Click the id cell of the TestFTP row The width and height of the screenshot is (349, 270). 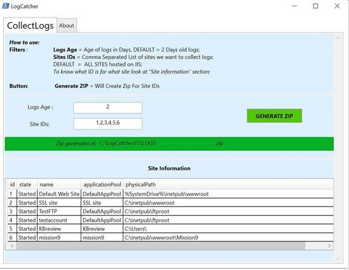click(x=12, y=211)
